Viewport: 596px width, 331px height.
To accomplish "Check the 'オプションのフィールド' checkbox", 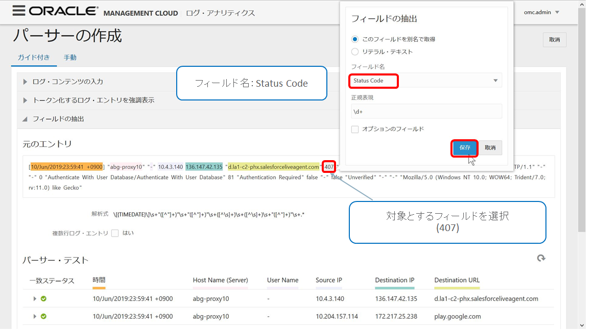I will pos(355,130).
